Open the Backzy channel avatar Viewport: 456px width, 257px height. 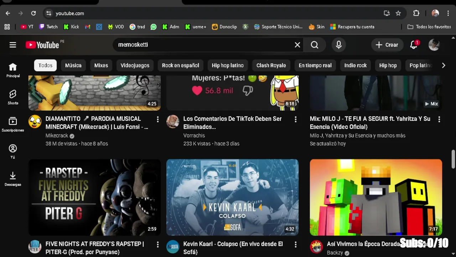click(316, 247)
